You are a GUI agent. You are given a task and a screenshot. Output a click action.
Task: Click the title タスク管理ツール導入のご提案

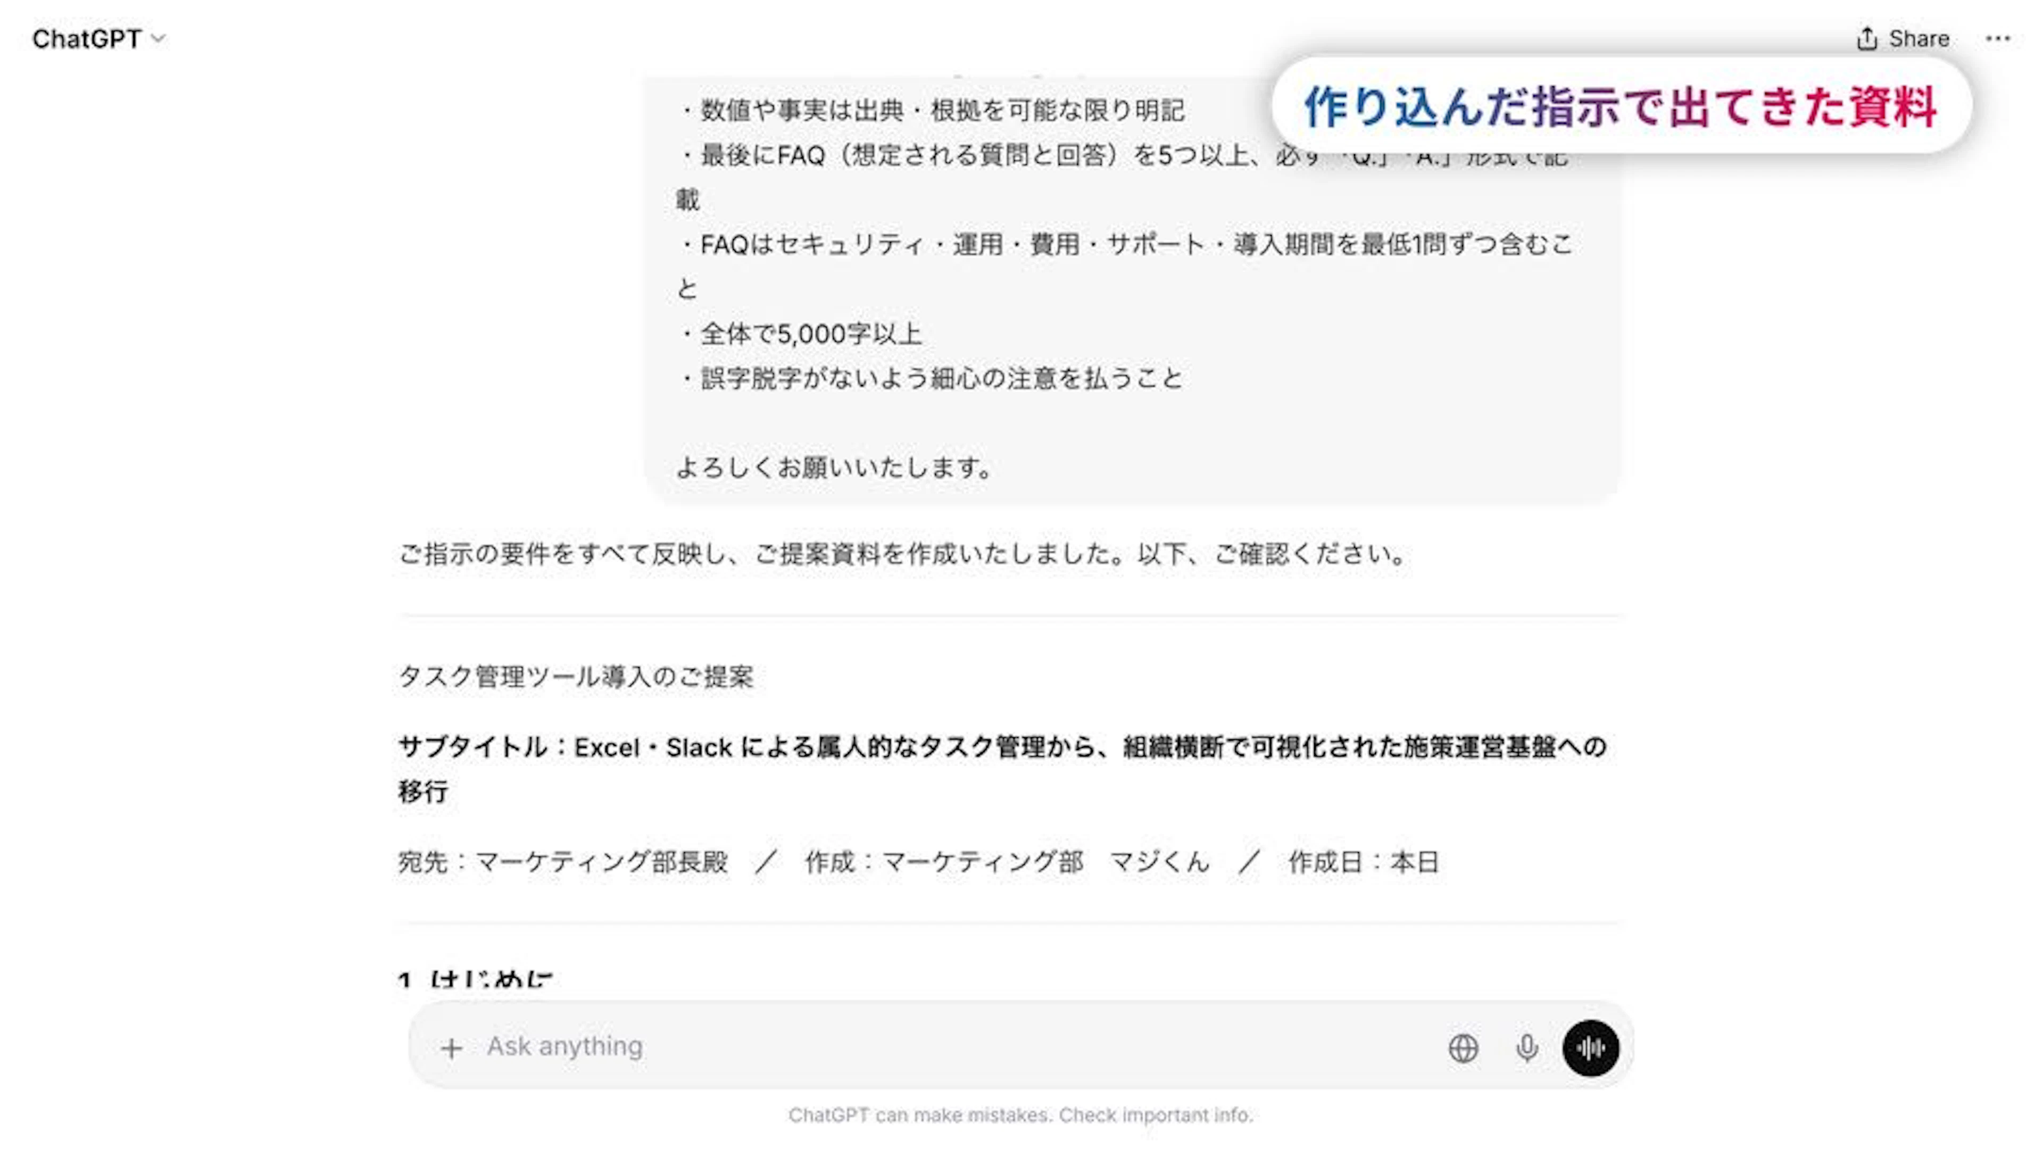(x=576, y=677)
